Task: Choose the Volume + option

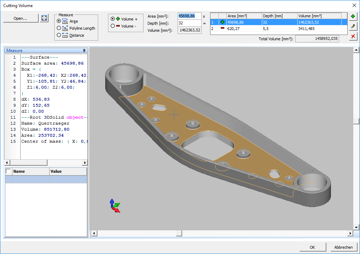Action: 113,19
